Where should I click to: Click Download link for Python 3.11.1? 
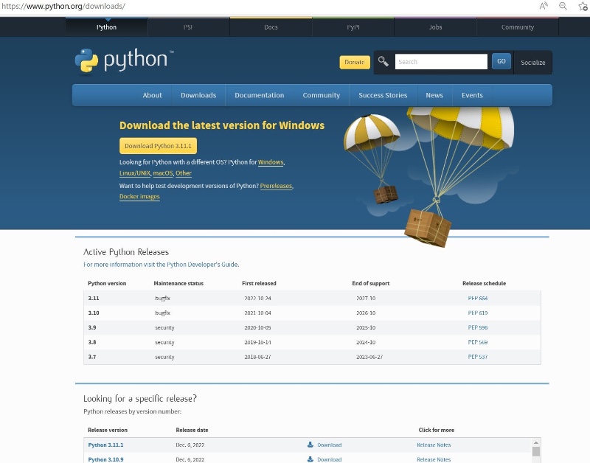pyautogui.click(x=329, y=445)
